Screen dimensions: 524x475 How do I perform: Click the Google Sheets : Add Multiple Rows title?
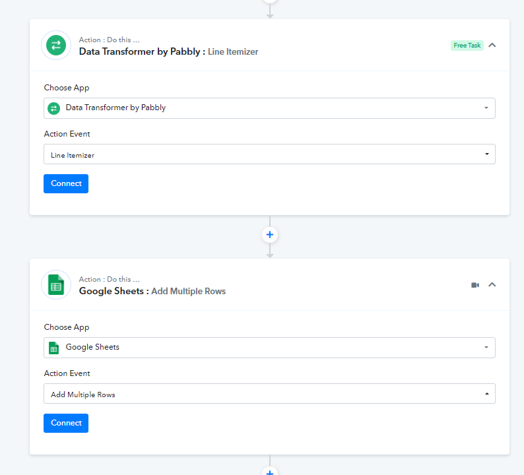coord(152,292)
